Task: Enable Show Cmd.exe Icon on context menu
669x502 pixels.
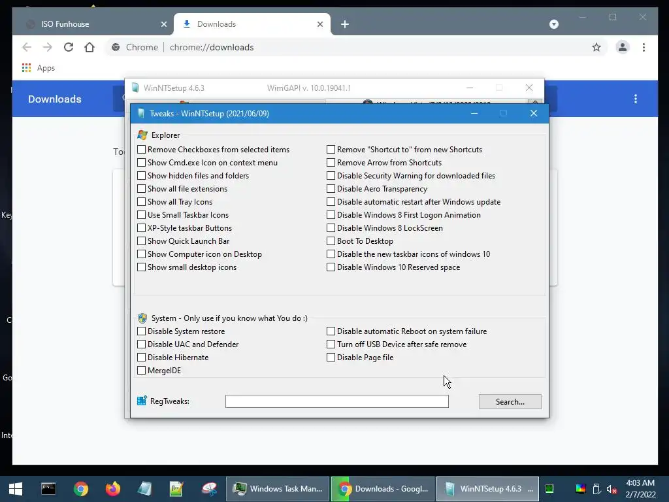Action: 207,163
